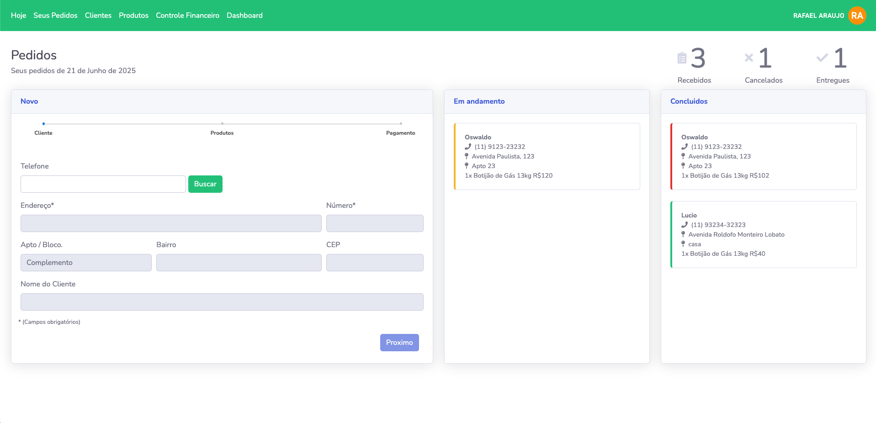Click the checkmark icon beside Entregues count
The height and width of the screenshot is (423, 876).
[x=822, y=58]
